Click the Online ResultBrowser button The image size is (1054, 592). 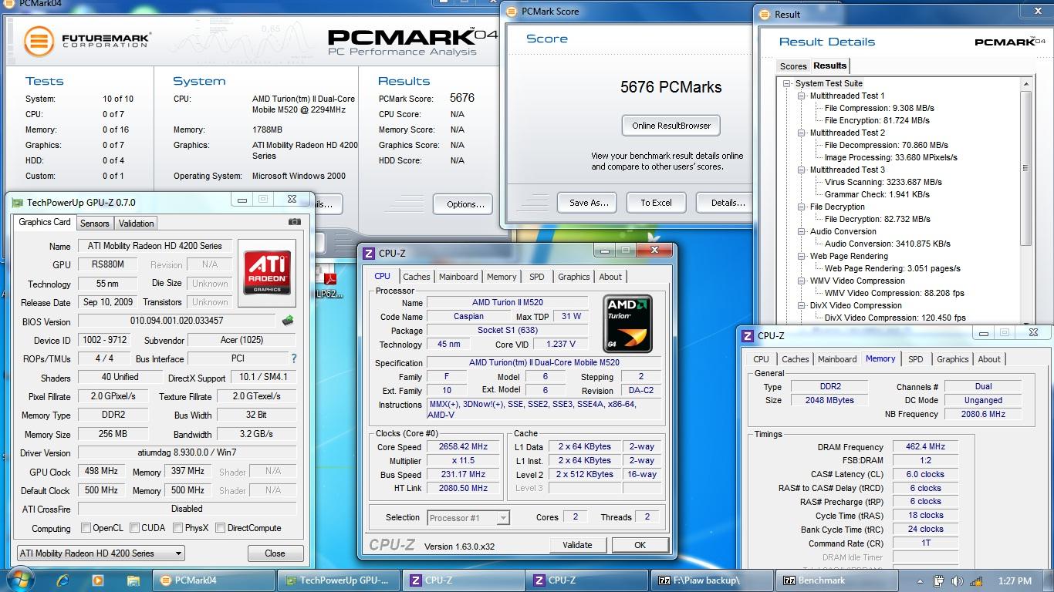coord(671,126)
